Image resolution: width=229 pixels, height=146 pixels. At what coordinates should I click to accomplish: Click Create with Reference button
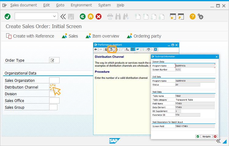click(30, 36)
